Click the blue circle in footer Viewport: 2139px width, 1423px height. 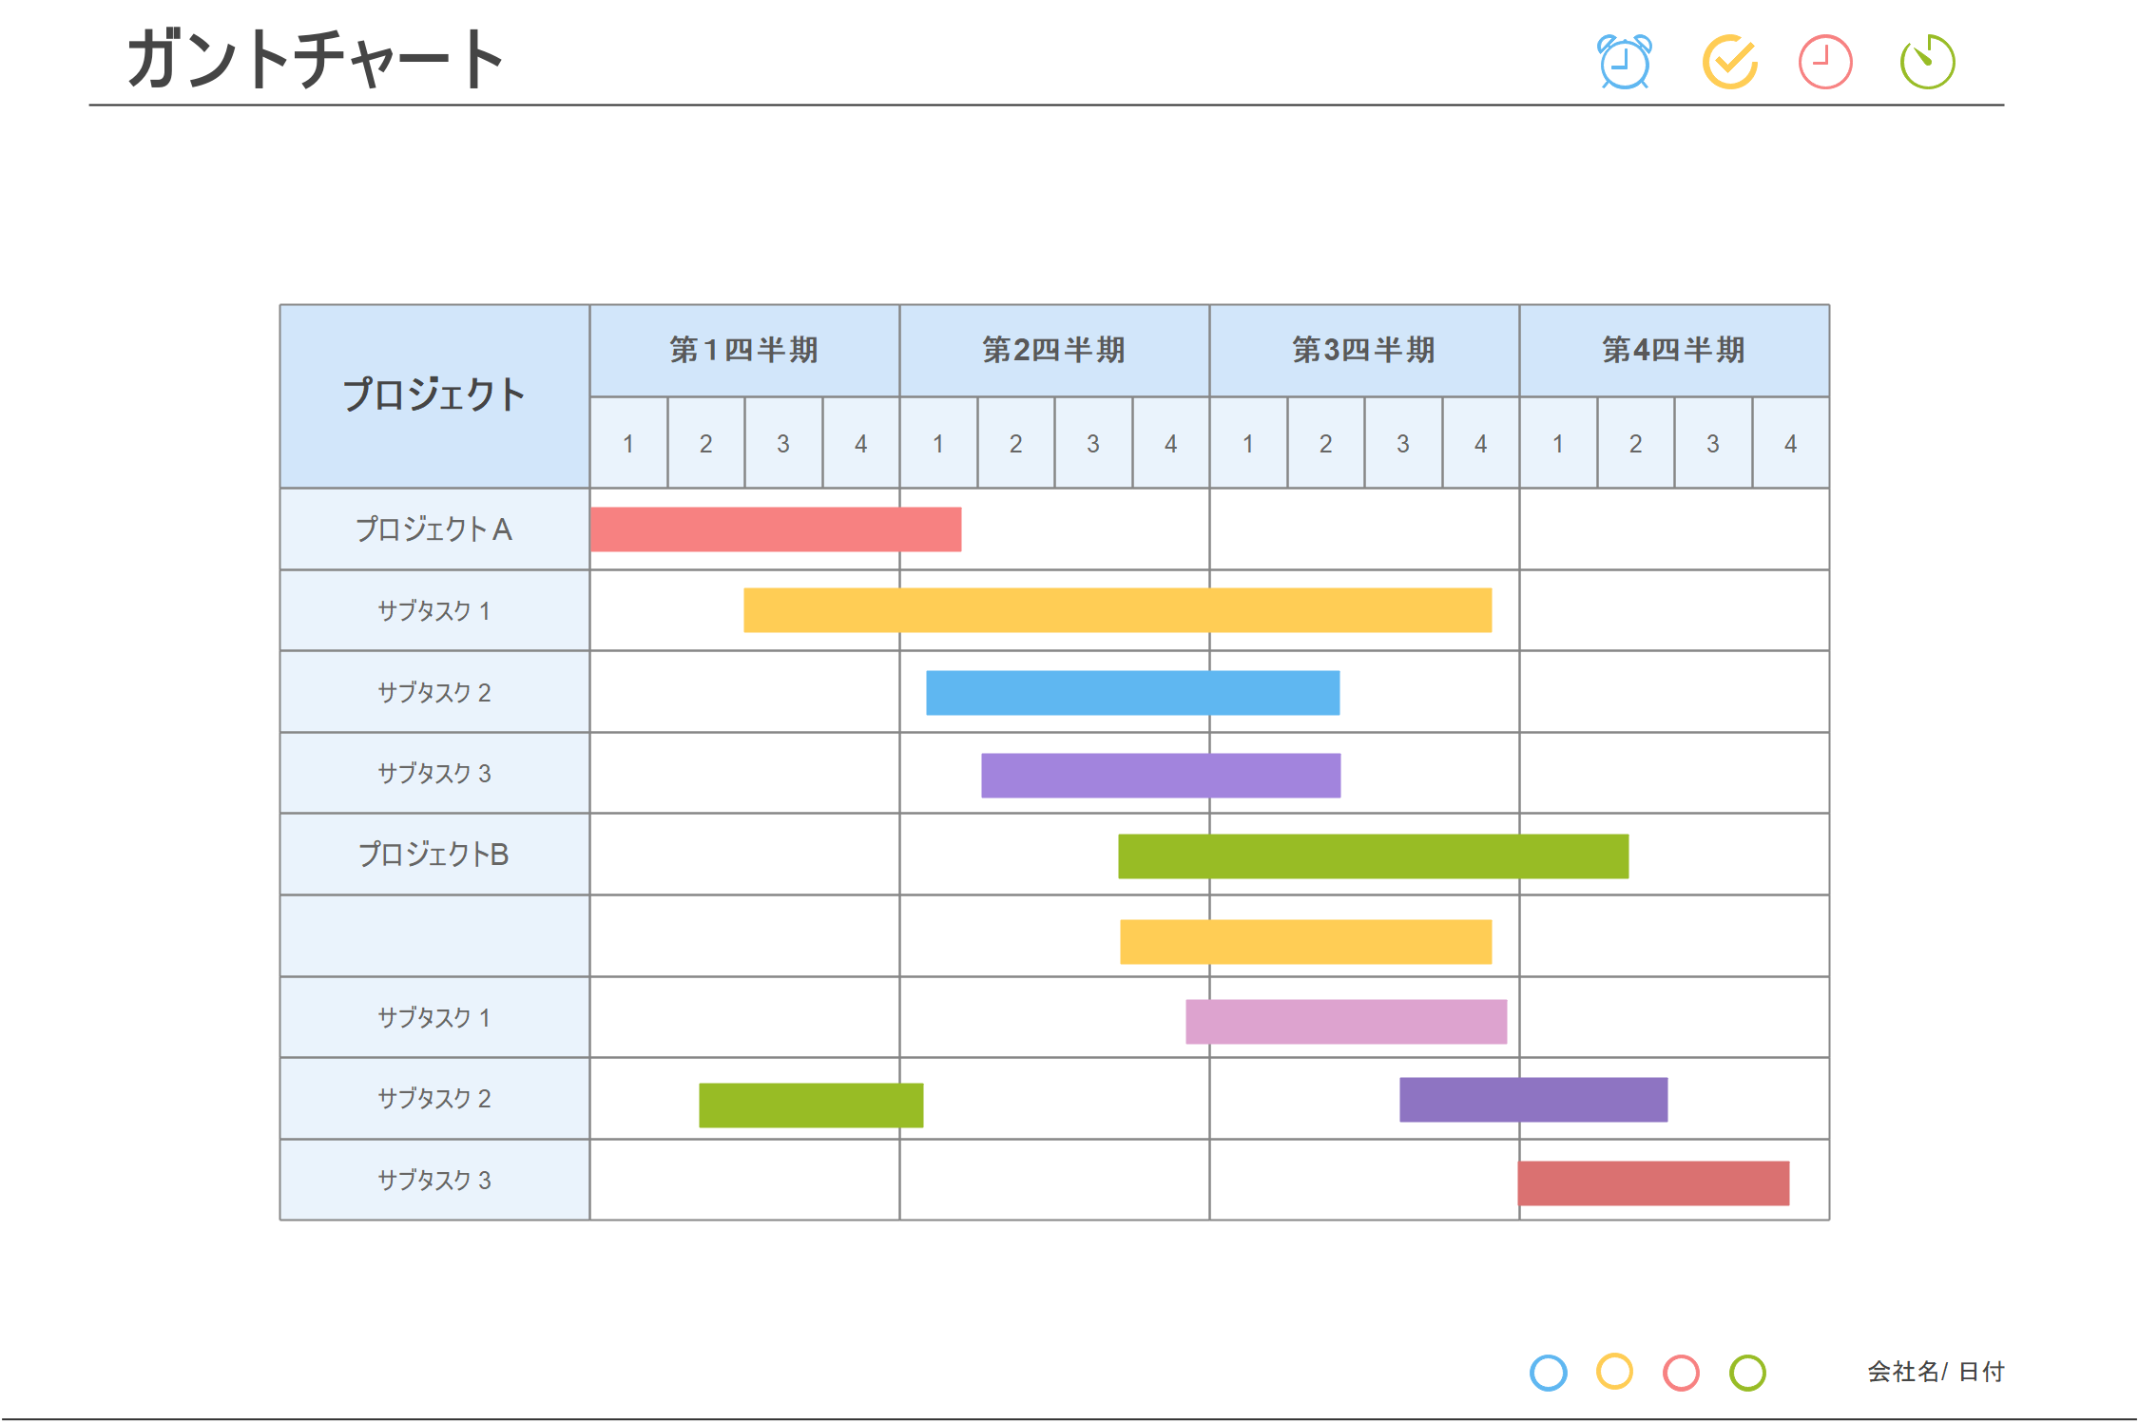[1548, 1372]
